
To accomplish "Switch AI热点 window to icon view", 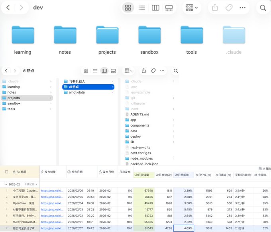I will [86, 71].
